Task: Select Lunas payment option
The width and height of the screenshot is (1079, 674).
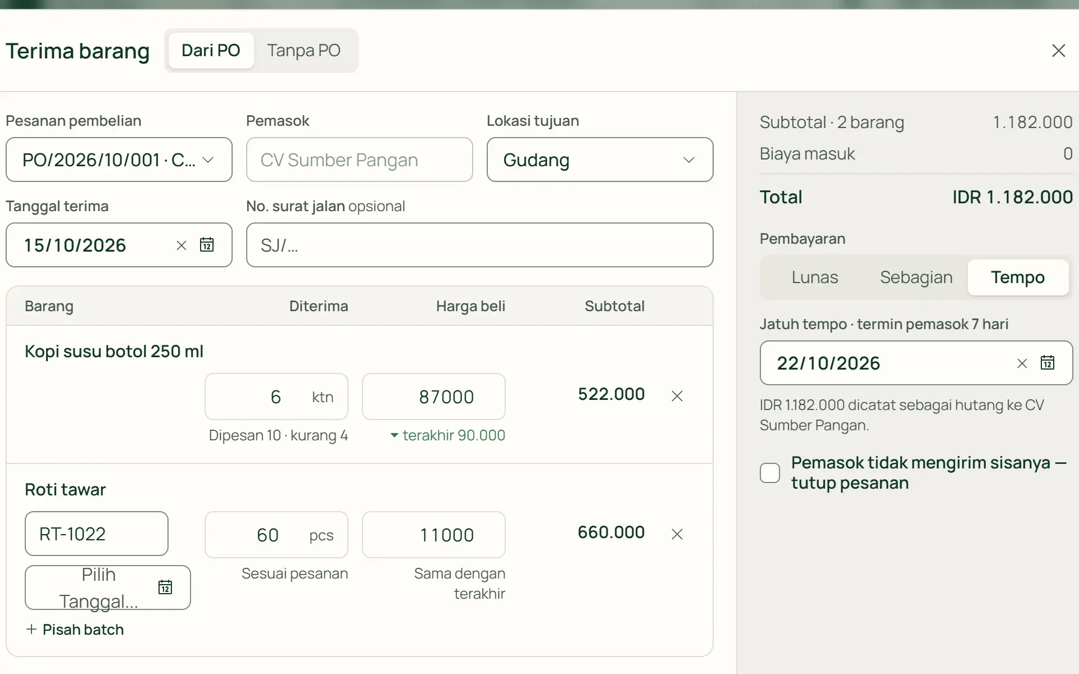Action: (815, 277)
